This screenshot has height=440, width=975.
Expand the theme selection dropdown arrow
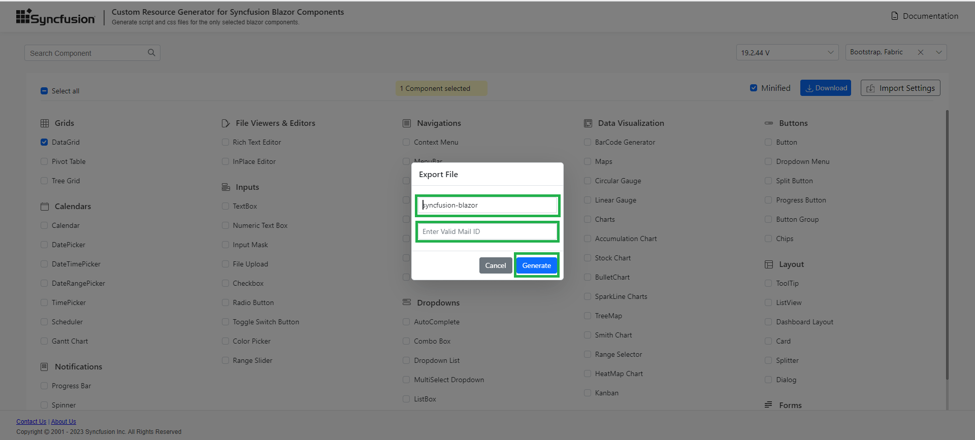939,52
